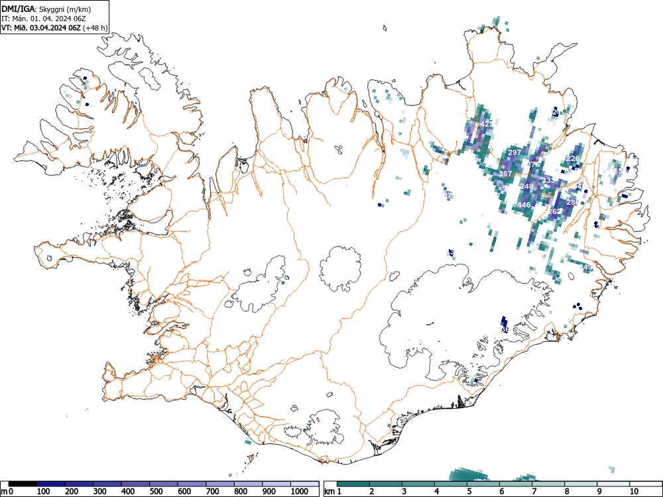
Task: Click the '100' label on the meter scale
Action: coord(43,492)
